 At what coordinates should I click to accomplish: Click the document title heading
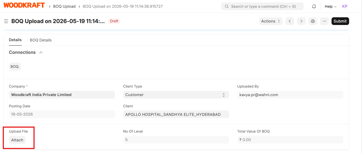click(58, 21)
